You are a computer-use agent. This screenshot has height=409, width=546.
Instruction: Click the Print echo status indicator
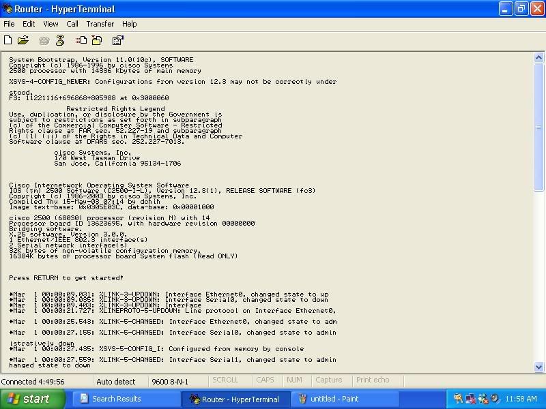click(373, 380)
